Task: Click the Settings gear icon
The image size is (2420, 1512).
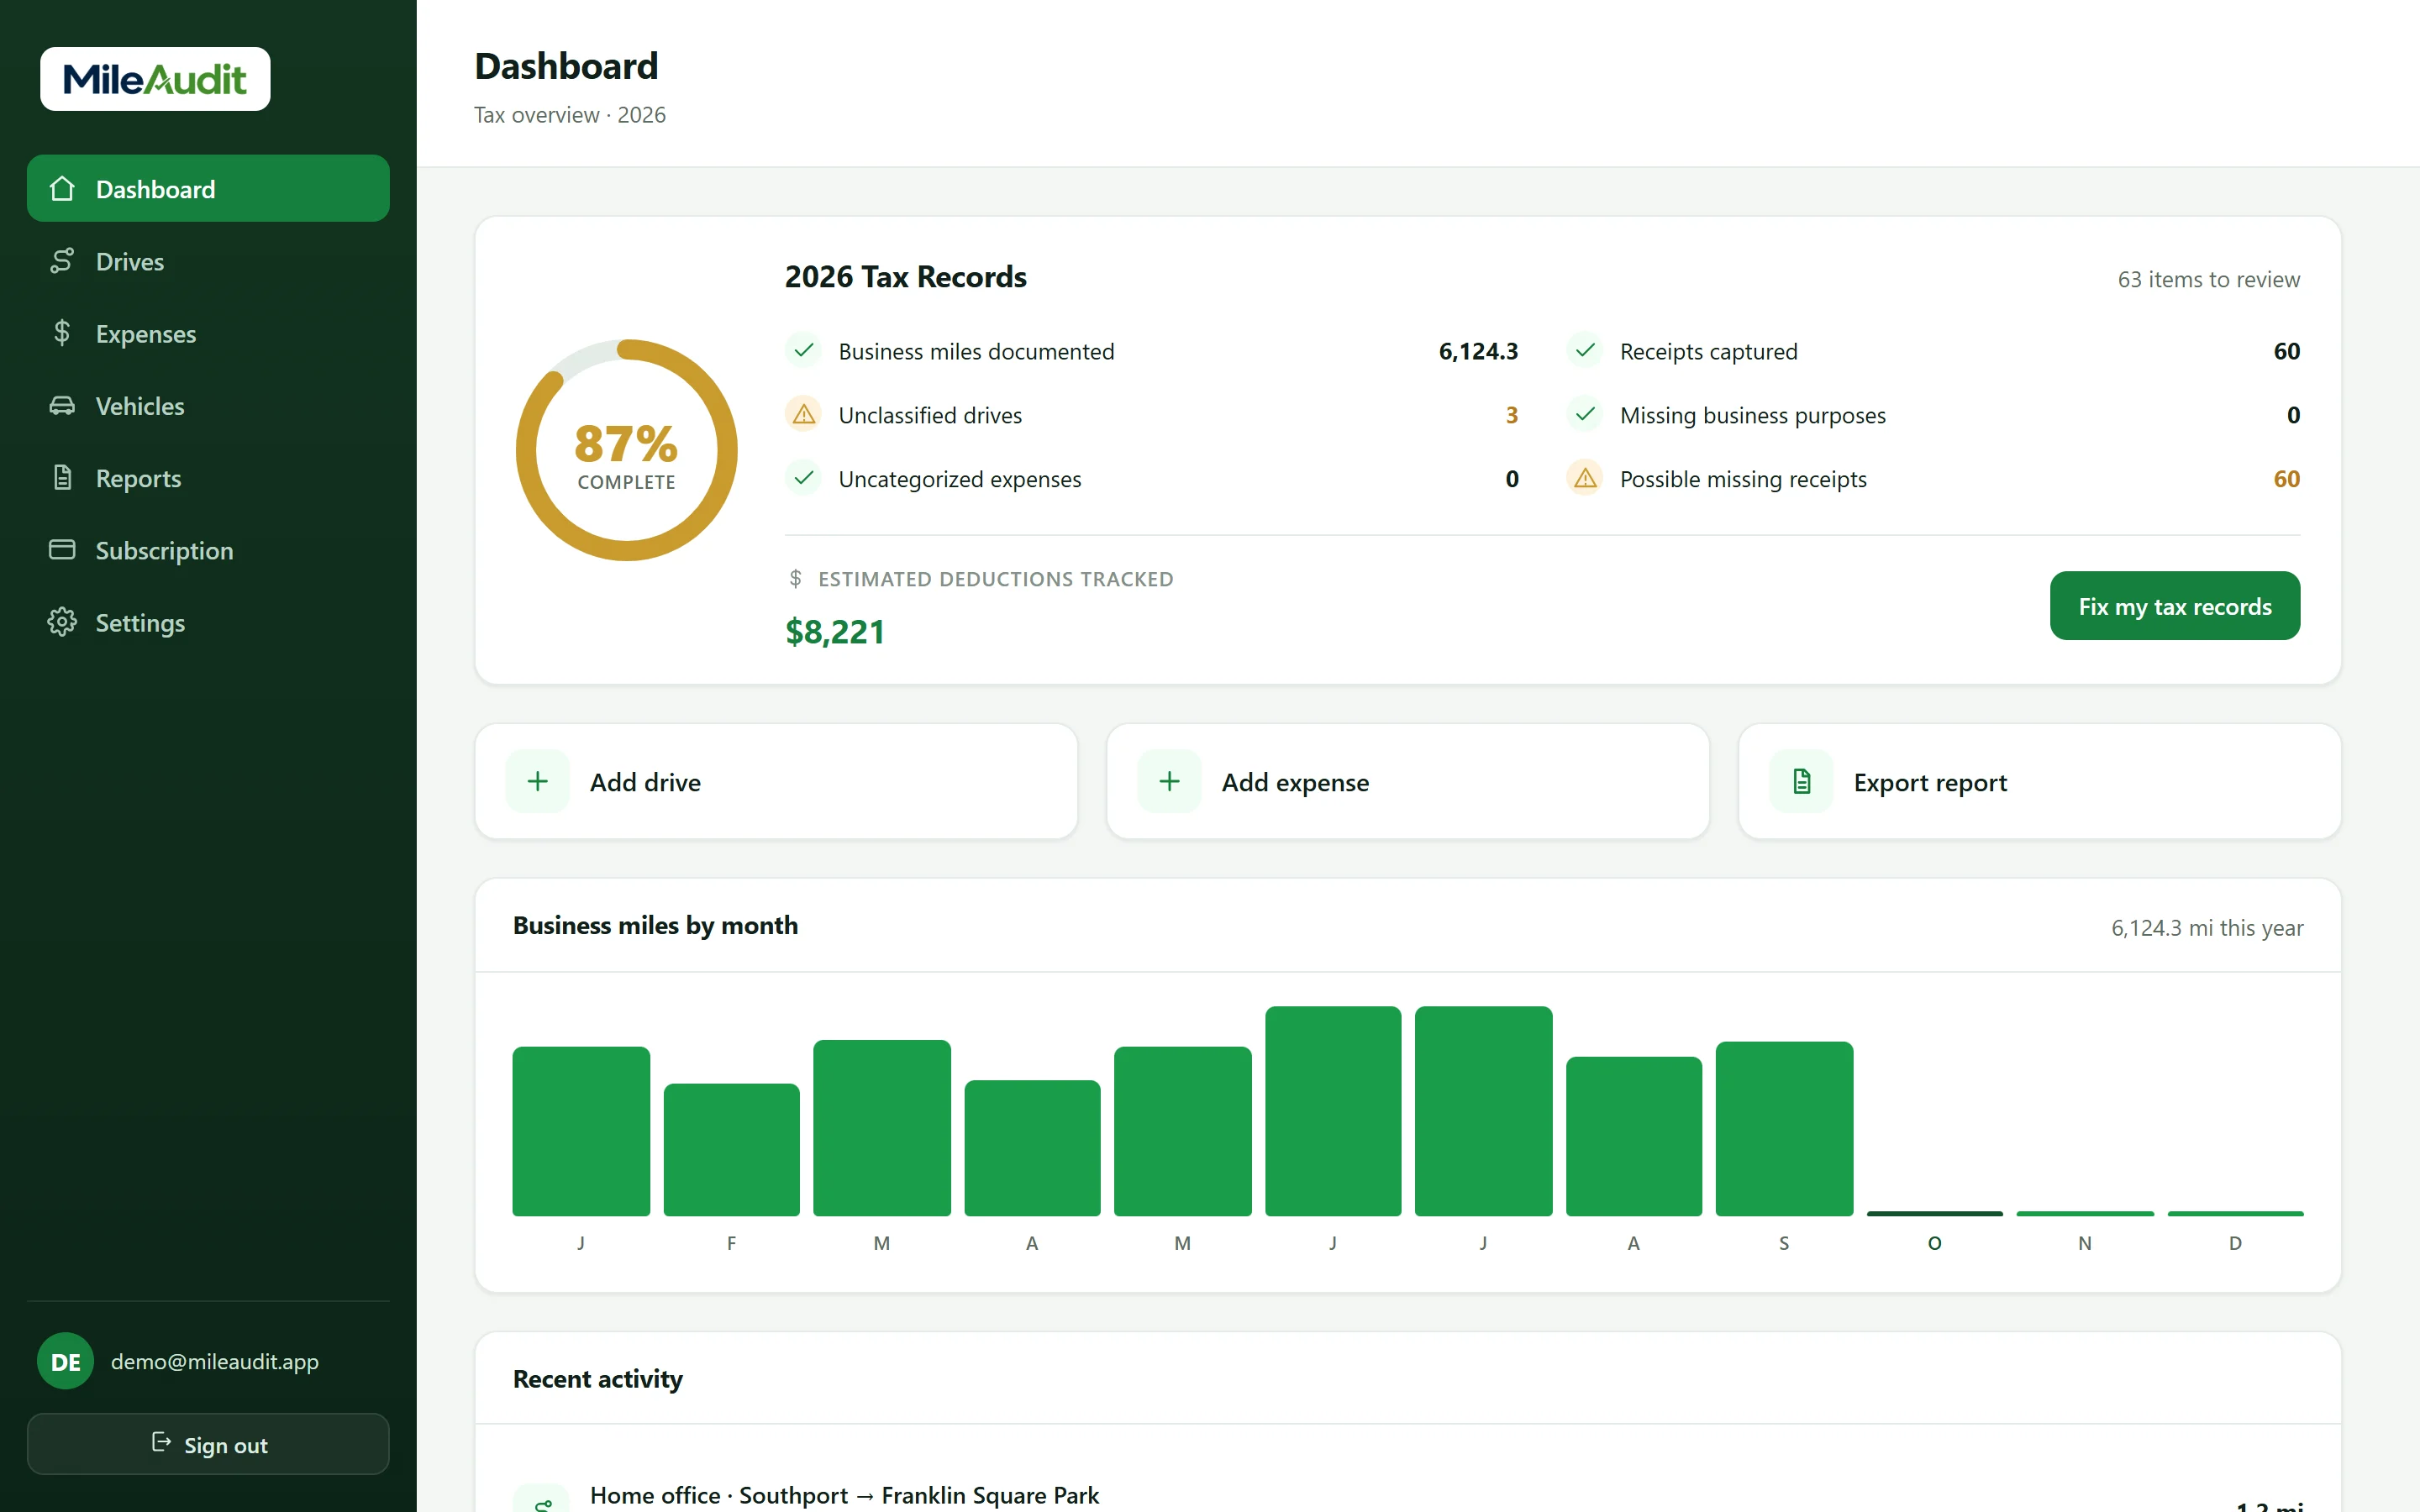Action: coord(62,622)
